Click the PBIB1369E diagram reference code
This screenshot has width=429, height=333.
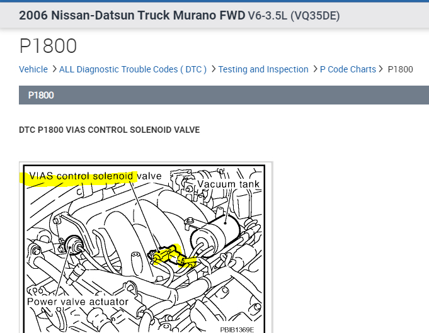(237, 329)
